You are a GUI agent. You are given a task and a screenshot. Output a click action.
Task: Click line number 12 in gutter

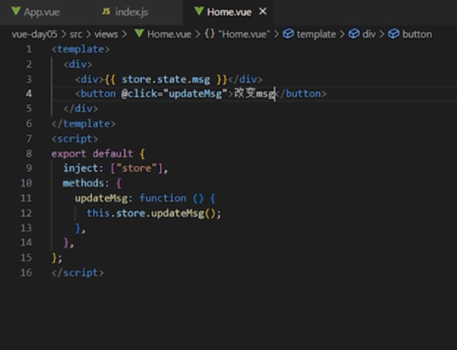[x=26, y=213]
